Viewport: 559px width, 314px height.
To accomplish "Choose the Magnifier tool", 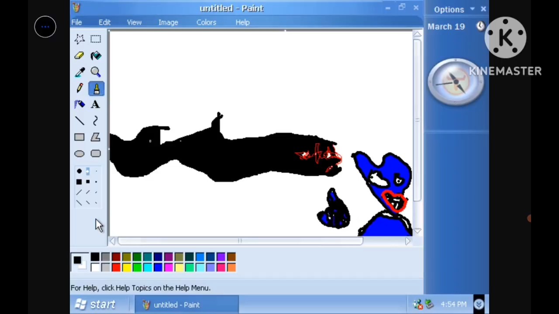I will click(x=96, y=72).
